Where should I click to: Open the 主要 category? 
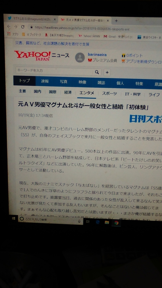[x=22, y=91]
